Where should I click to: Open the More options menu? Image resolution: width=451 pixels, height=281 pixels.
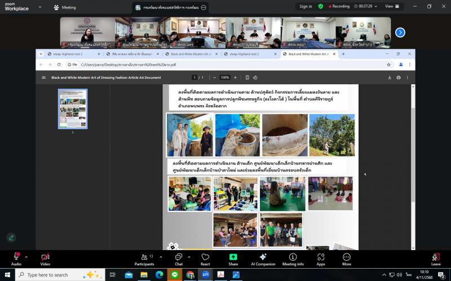(x=347, y=259)
